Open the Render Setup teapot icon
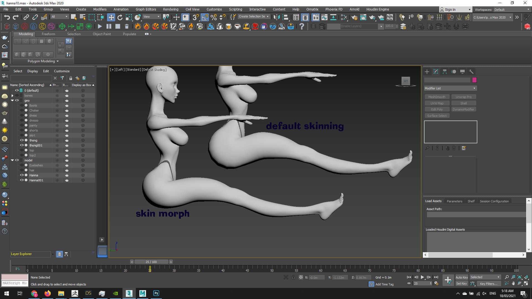532x299 pixels. click(354, 17)
